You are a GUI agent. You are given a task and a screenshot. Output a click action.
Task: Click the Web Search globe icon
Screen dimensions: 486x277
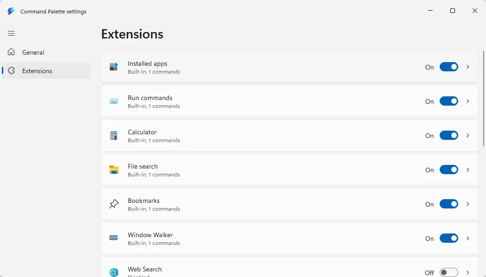(114, 272)
